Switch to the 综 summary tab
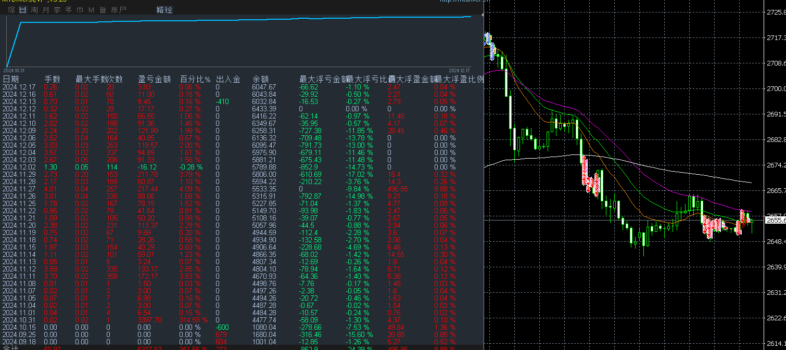The width and height of the screenshot is (786, 350). click(x=11, y=10)
